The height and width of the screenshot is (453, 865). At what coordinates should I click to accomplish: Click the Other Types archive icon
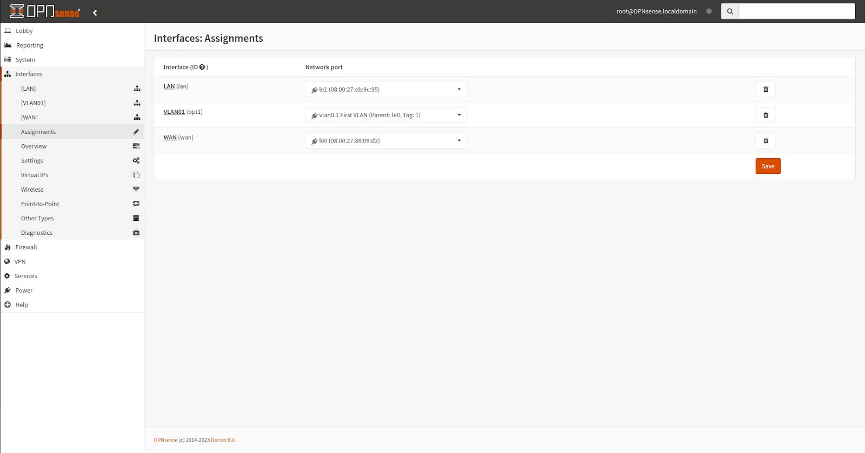pyautogui.click(x=136, y=218)
